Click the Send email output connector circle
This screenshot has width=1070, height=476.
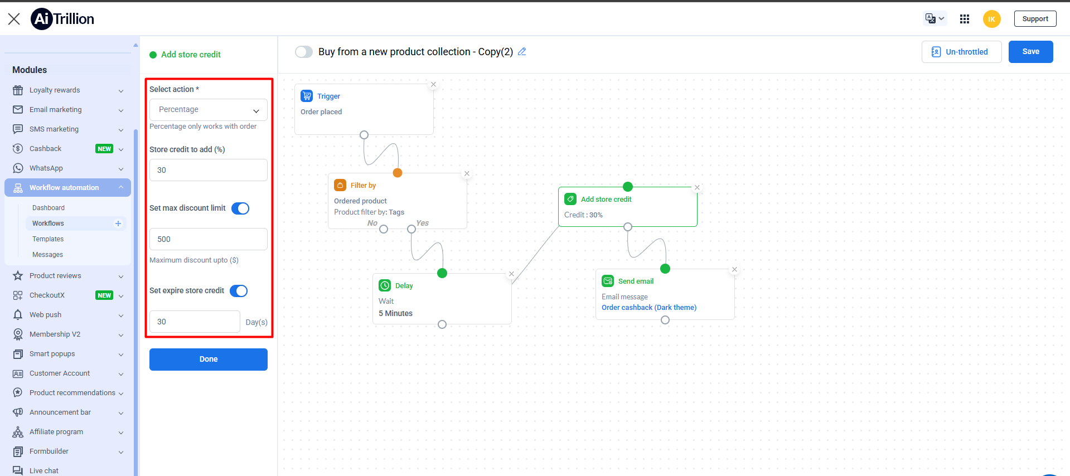click(665, 320)
